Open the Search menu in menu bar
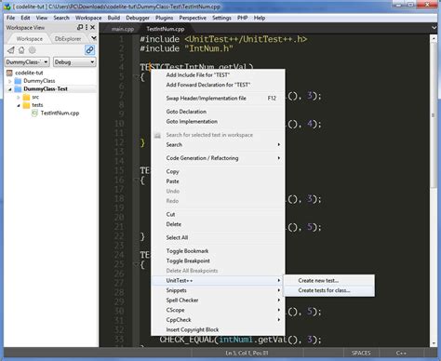Screen dimensions: 441x361 [x=61, y=18]
